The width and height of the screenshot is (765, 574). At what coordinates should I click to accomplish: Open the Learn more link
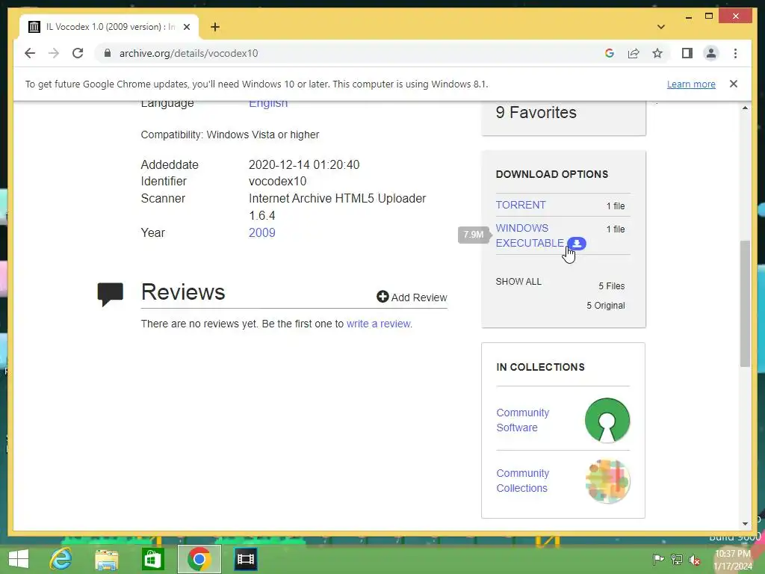(x=691, y=84)
